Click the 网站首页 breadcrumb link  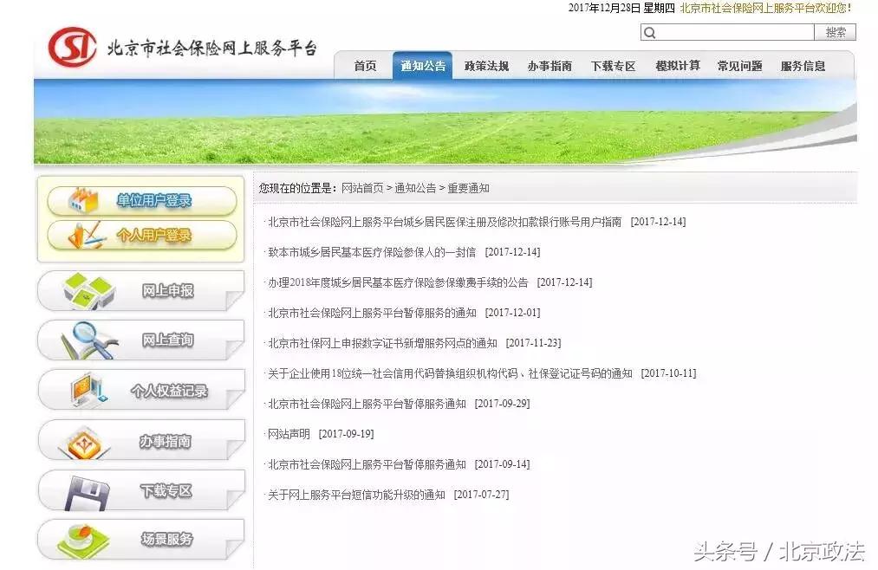[x=358, y=188]
